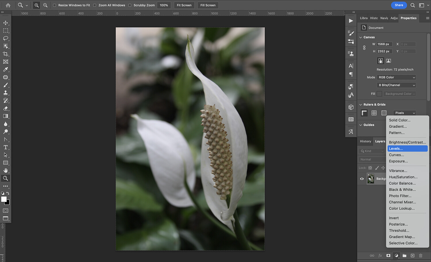Select the Eyedropper tool
431x262 pixels.
(6, 69)
